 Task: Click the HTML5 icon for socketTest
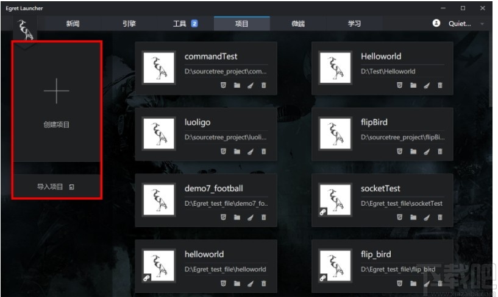(399, 217)
